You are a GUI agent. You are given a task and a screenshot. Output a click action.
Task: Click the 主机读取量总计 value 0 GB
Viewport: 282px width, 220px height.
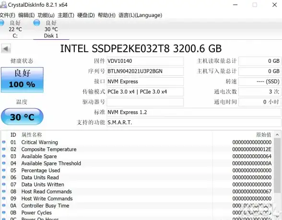[260, 61]
